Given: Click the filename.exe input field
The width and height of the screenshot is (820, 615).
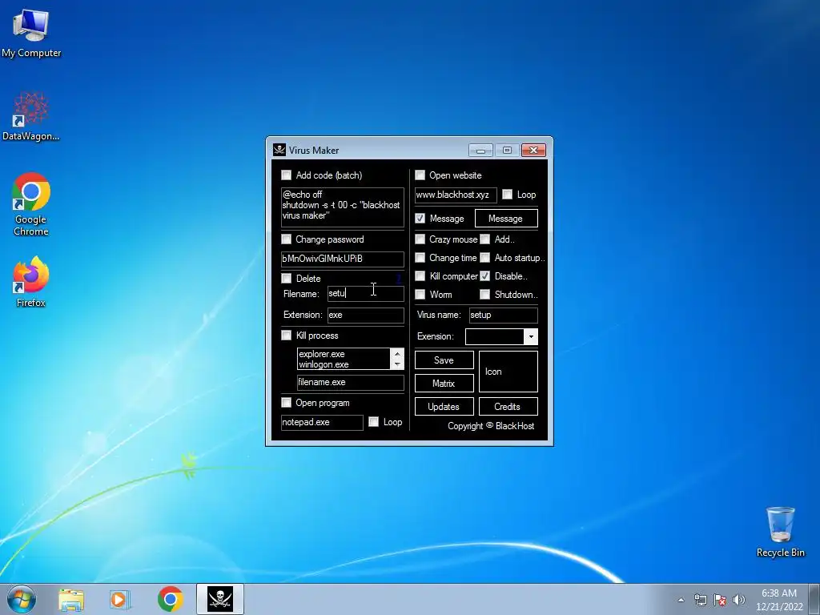Looking at the screenshot, I should click(351, 382).
